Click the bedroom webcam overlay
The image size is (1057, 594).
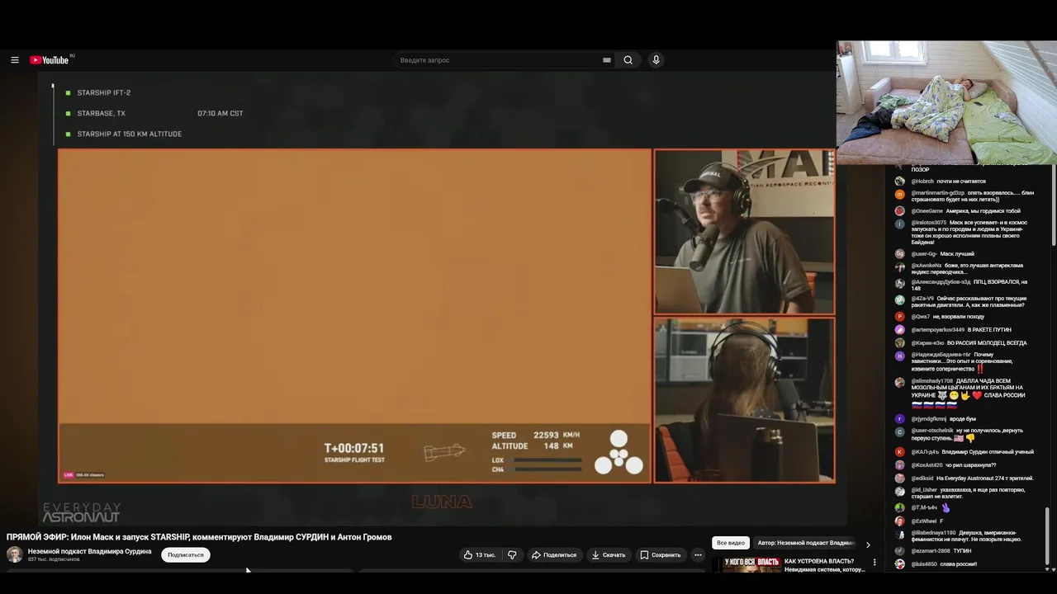[946, 103]
